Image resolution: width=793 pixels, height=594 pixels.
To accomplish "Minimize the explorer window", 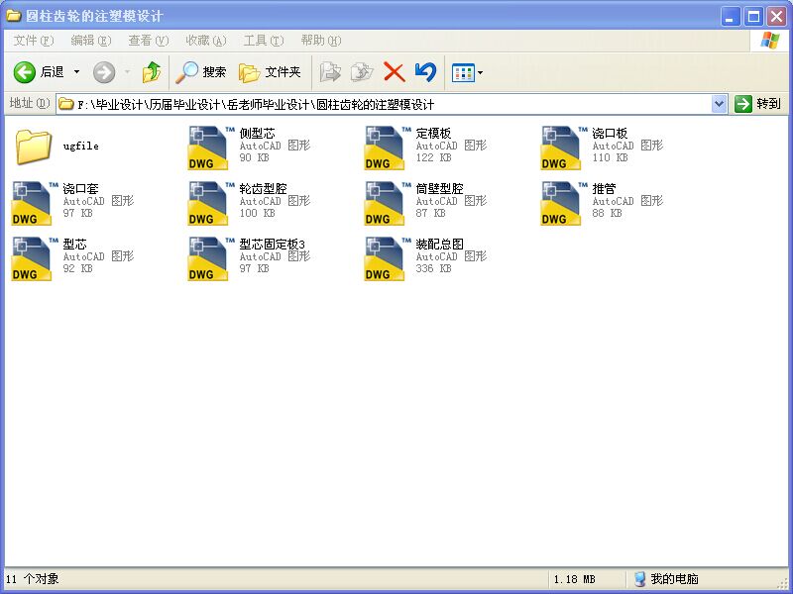I will point(730,17).
